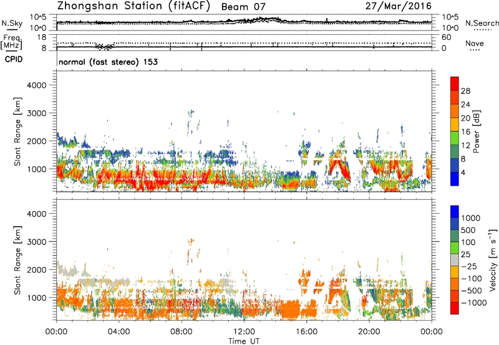Click the "Beam 07" label in the header
Viewport: 499px width, 345px height.
243,7
